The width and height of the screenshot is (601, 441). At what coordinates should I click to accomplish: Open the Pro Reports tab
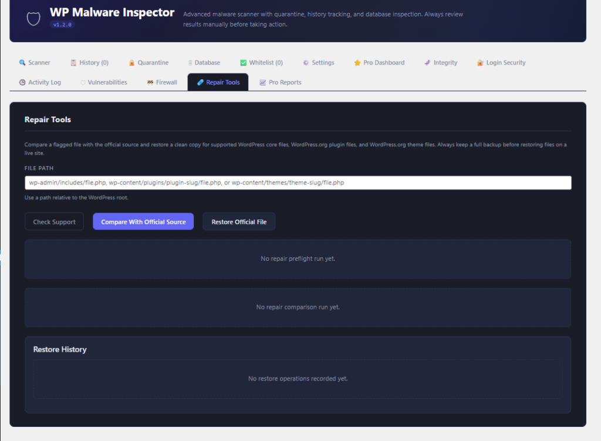click(x=281, y=82)
